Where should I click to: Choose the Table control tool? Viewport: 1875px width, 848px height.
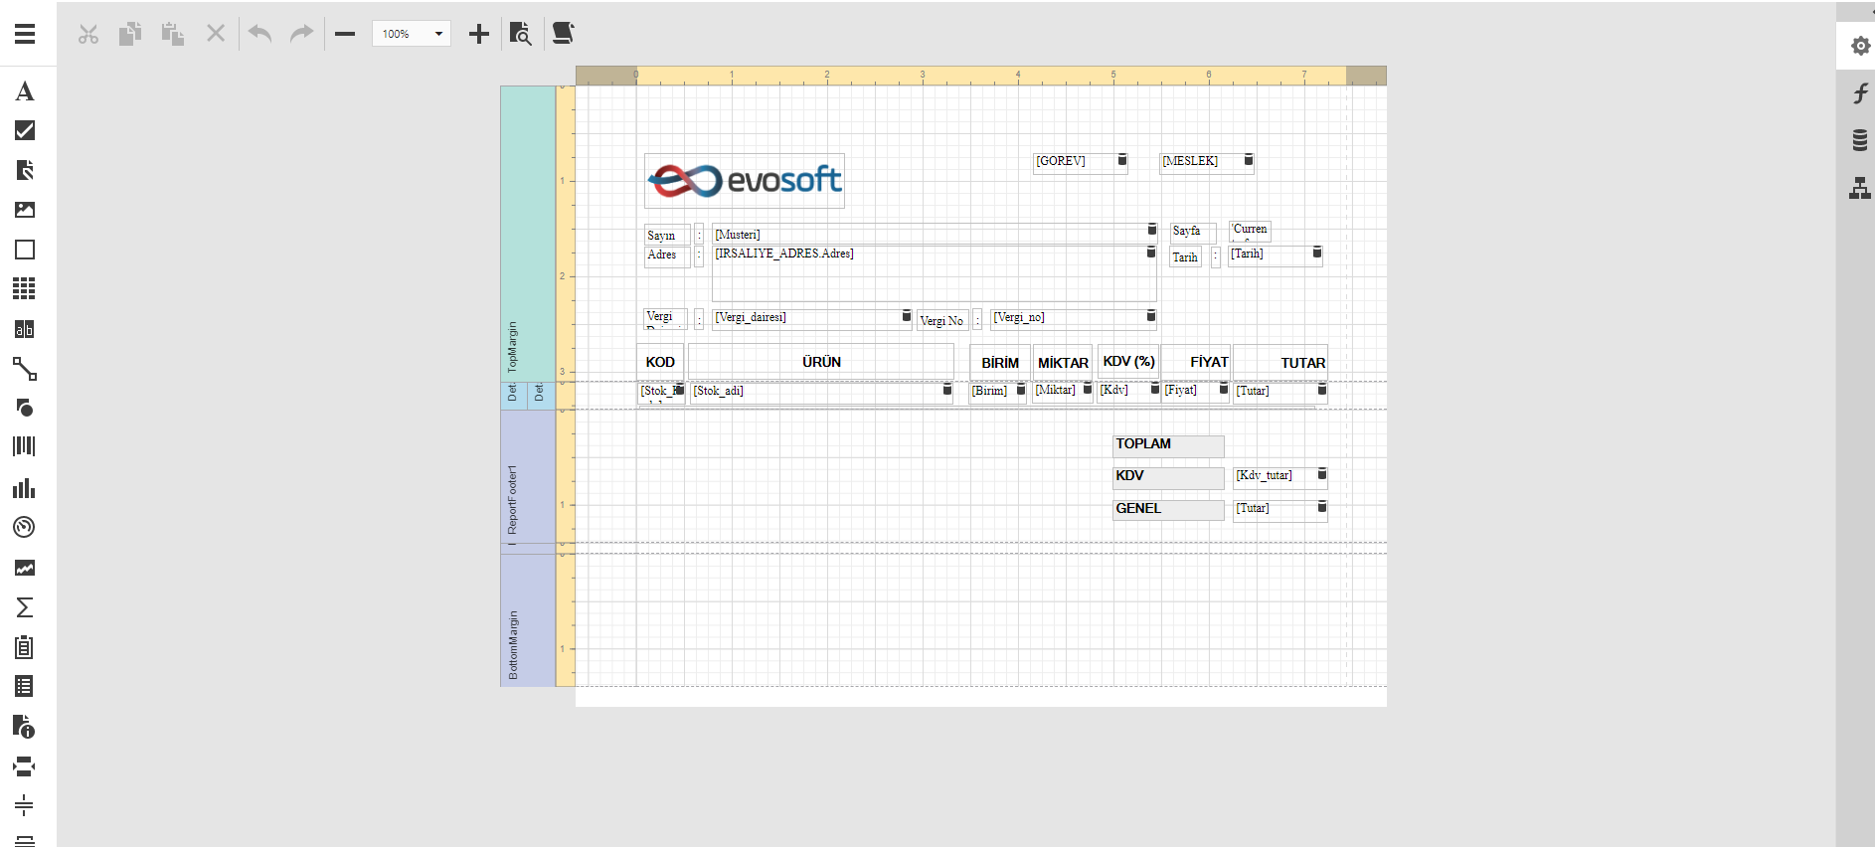(x=25, y=288)
